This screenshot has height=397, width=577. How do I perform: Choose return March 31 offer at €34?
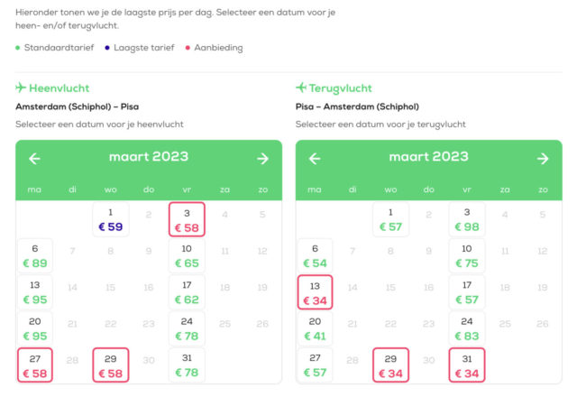[x=466, y=365]
